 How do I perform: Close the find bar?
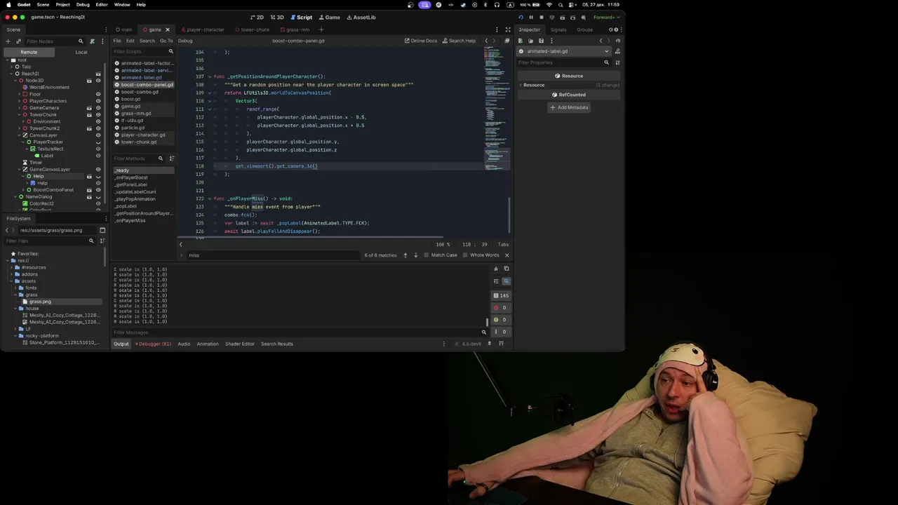(x=507, y=255)
